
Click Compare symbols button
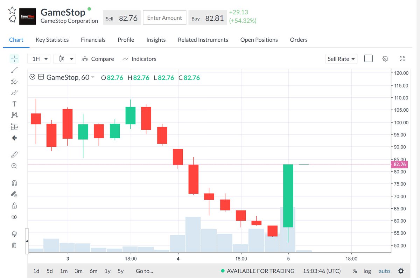pos(98,59)
